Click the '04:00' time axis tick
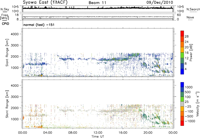 point(47,133)
